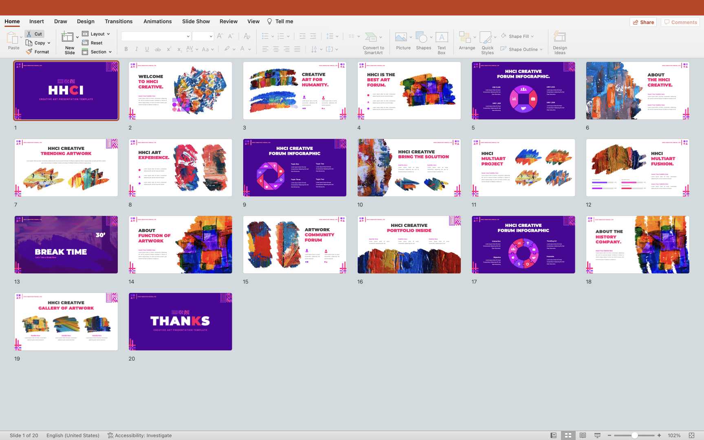Switch to Reading view in status bar

[583, 436]
